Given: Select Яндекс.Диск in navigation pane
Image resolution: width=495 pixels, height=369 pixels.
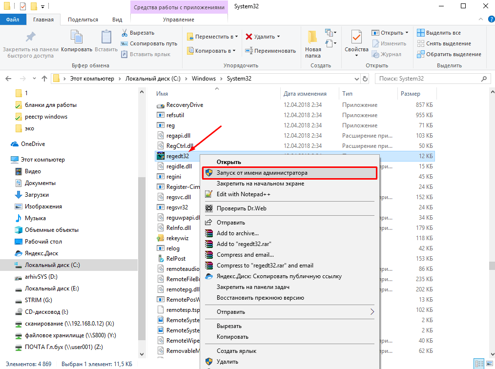Looking at the screenshot, I should pos(37,253).
